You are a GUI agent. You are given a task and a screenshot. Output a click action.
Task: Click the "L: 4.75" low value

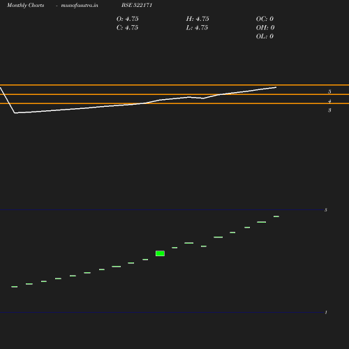(197, 28)
